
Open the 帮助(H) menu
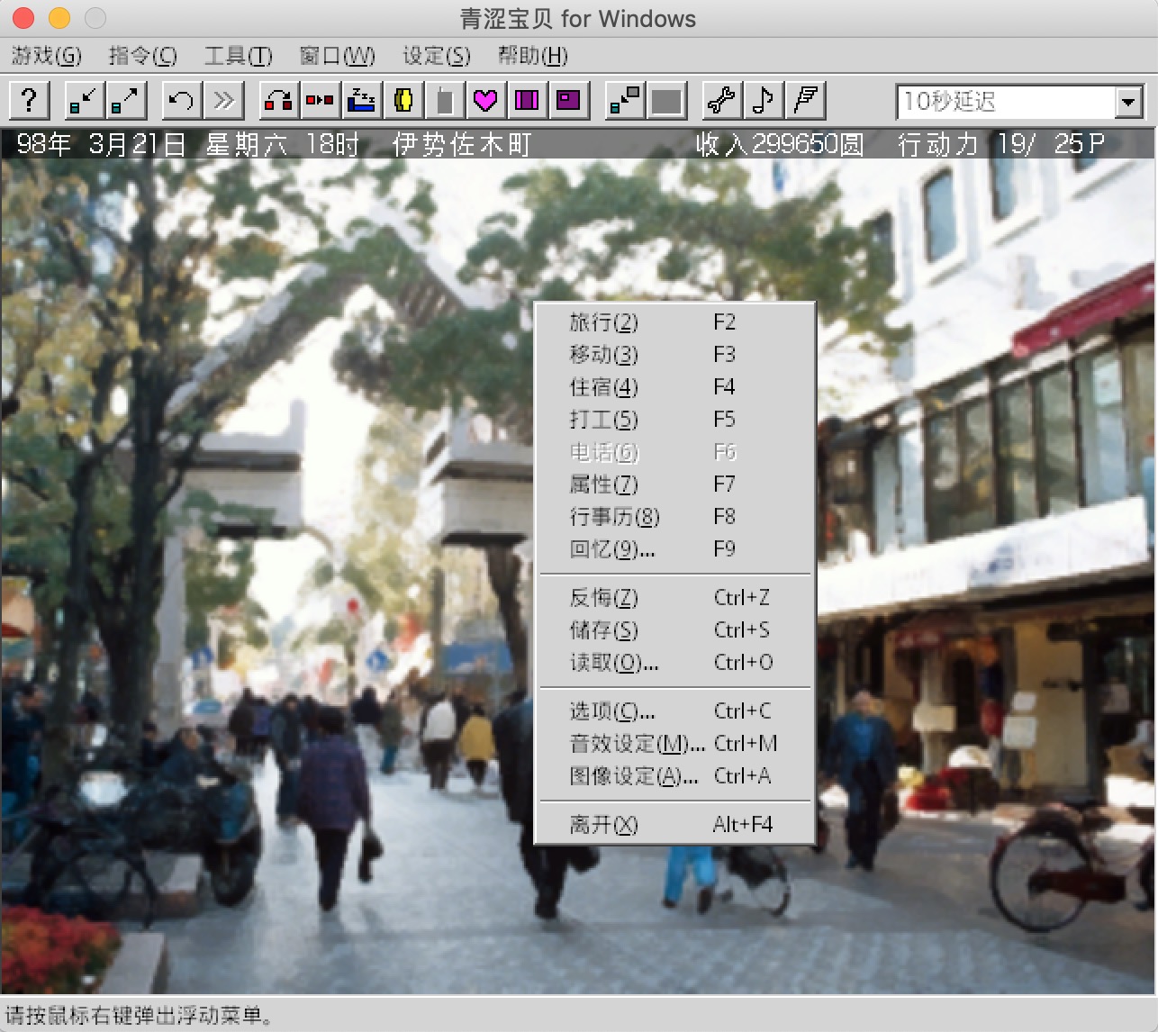(x=533, y=56)
